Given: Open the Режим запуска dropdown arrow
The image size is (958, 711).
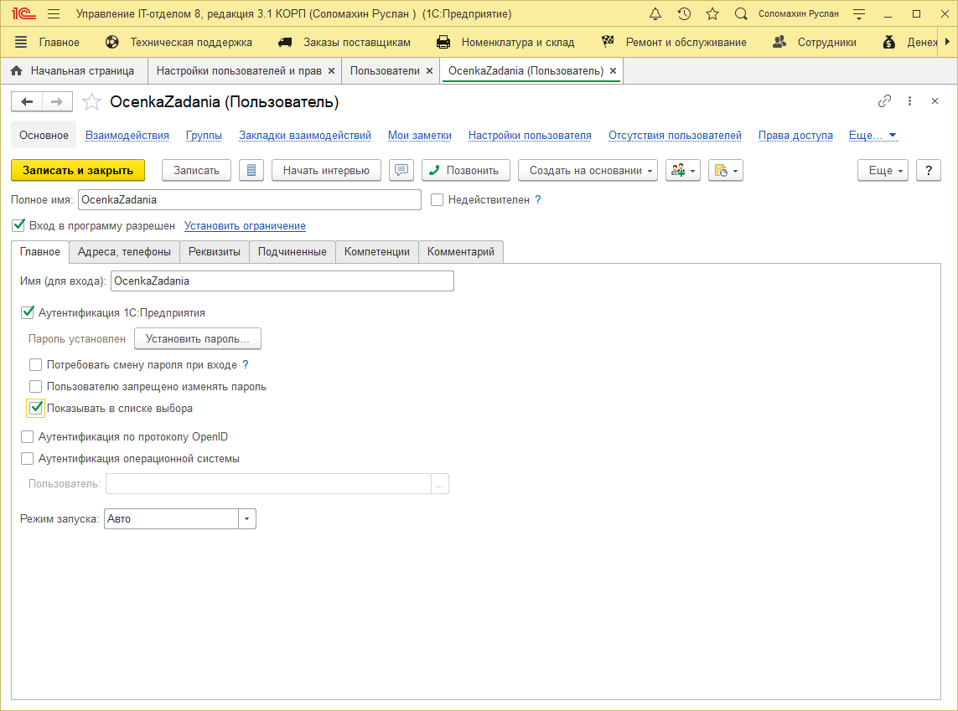Looking at the screenshot, I should click(x=246, y=519).
